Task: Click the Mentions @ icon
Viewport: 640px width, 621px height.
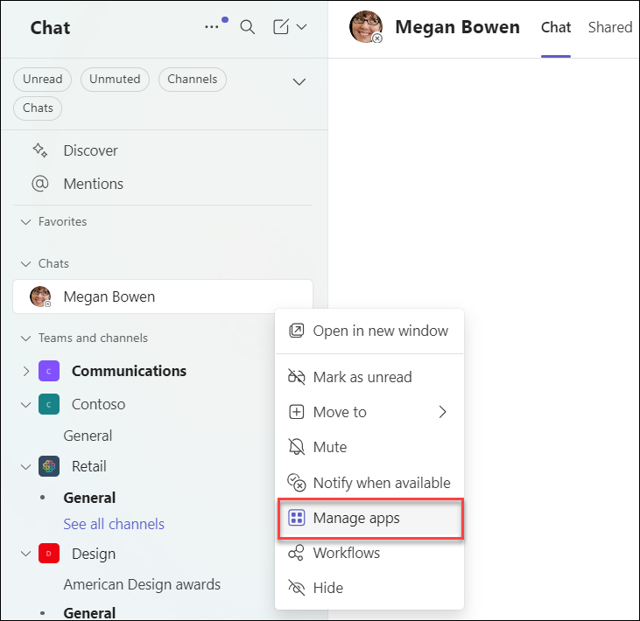Action: tap(40, 184)
